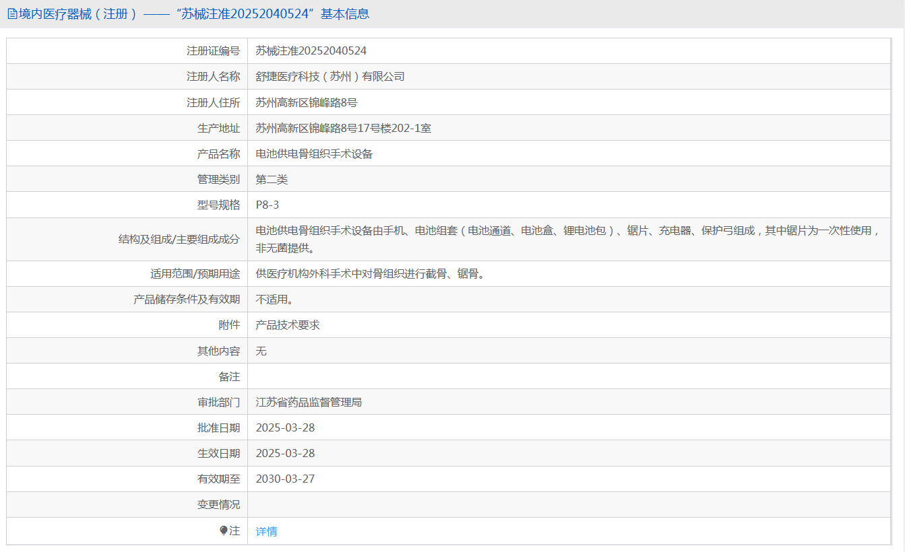
Task: Click the 产品名称 label
Action: click(x=218, y=153)
